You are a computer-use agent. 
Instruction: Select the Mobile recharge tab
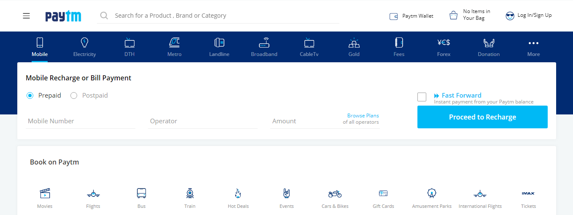click(x=40, y=47)
